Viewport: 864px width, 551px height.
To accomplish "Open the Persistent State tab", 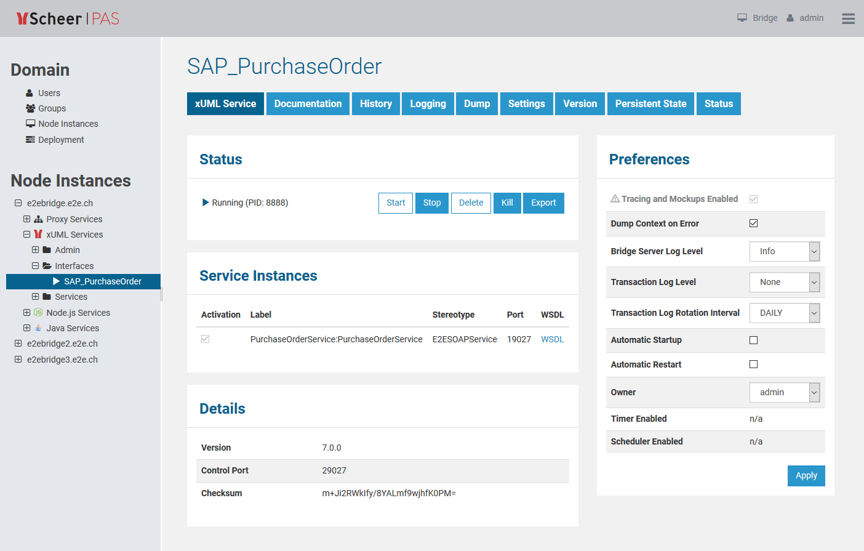I will (x=650, y=103).
